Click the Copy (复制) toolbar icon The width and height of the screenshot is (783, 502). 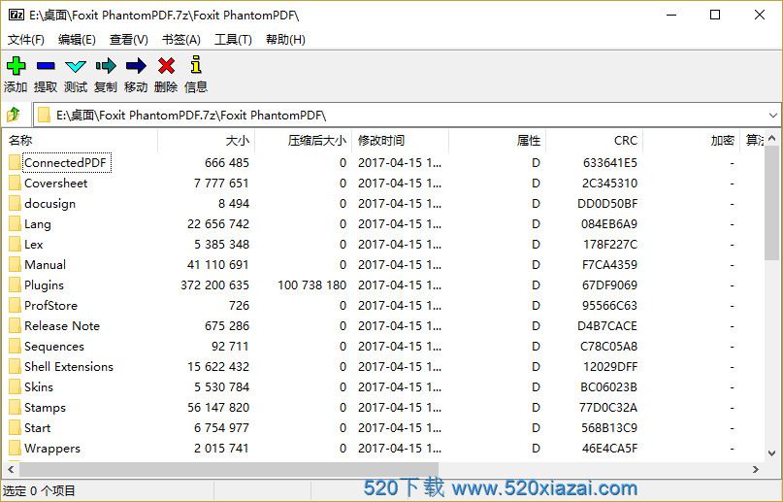click(106, 65)
